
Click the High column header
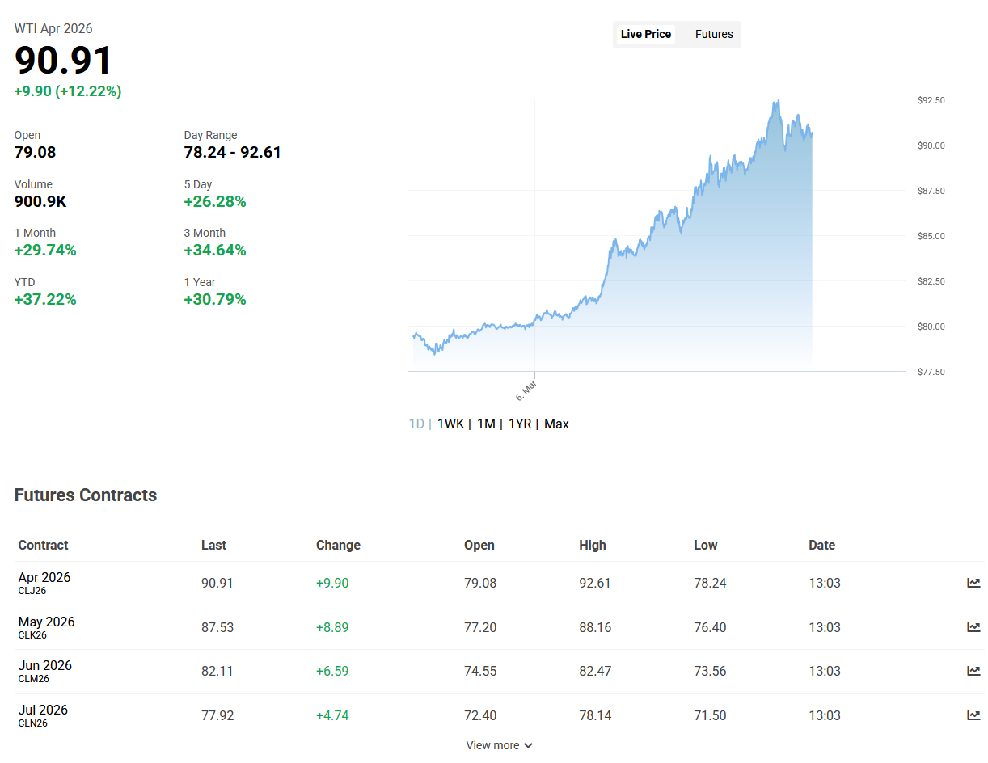coord(592,545)
